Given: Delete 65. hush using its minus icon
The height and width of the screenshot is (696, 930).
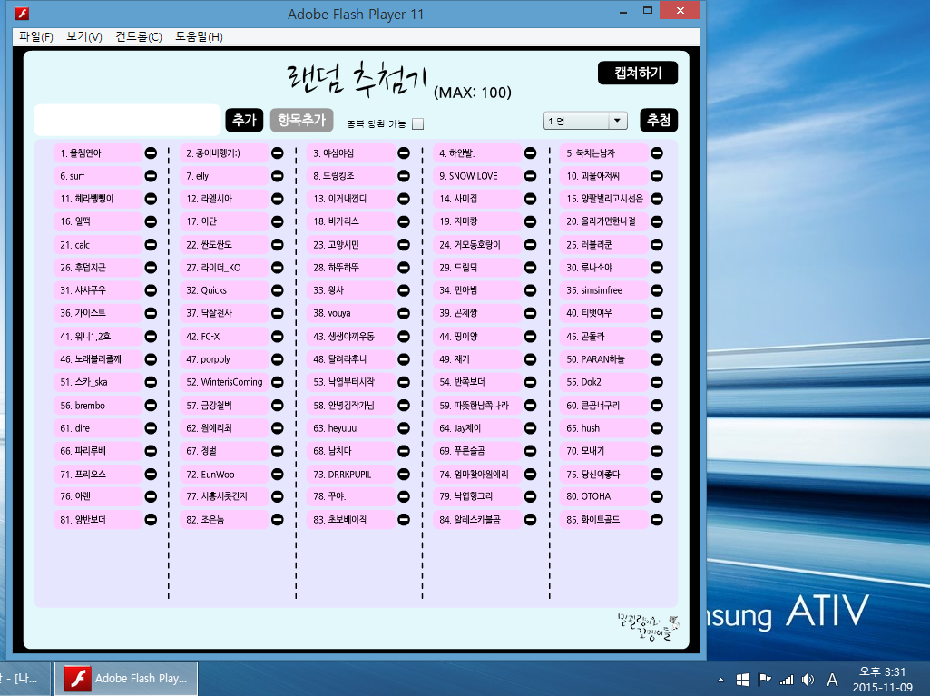Looking at the screenshot, I should coord(657,427).
